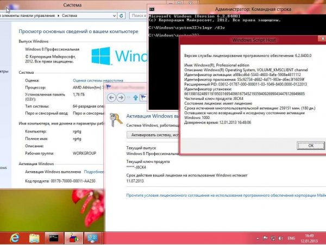The width and height of the screenshot is (326, 245).
Task: Open the volume speaker tray icon
Action: (x=281, y=238)
